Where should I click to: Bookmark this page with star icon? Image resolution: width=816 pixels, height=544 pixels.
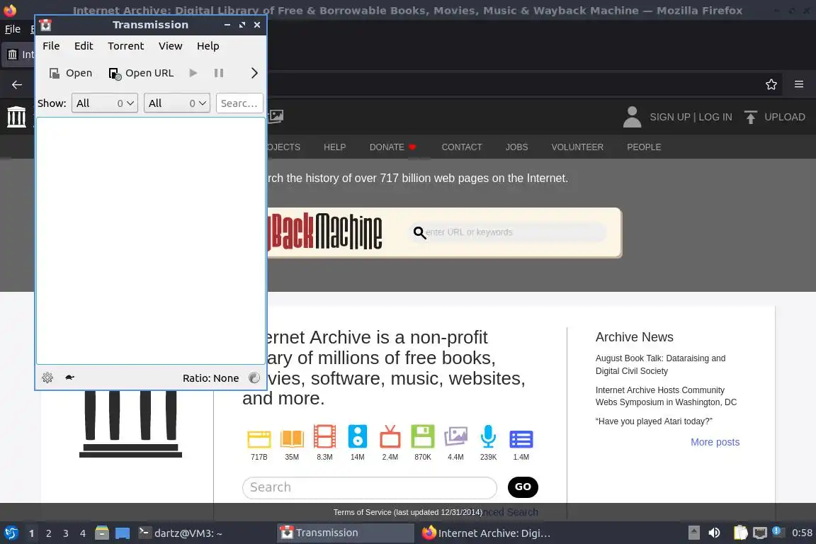(771, 84)
